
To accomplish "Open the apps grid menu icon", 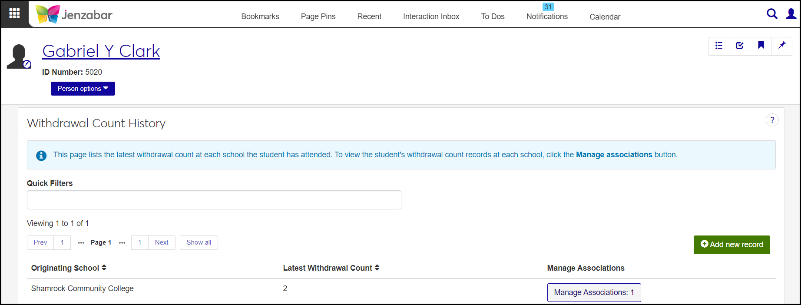I will click(14, 13).
